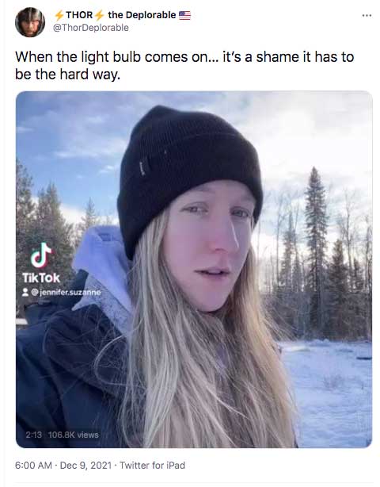Click the person icon beside jennifer.suzanne
This screenshot has height=487, width=380.
[x=25, y=292]
